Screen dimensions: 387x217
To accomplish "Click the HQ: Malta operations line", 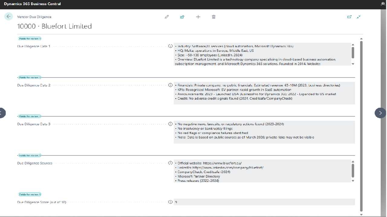I will tap(214, 51).
